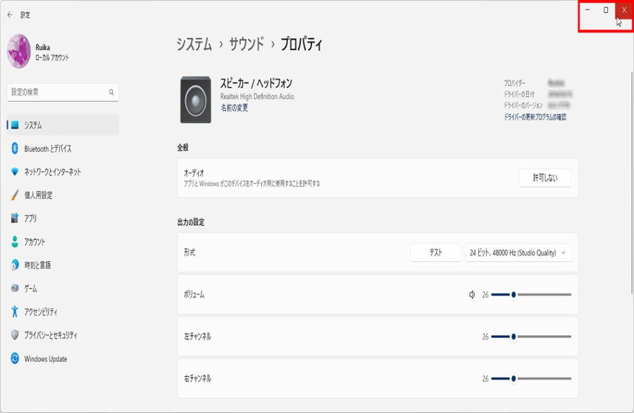Screen dimensions: 634x413
Task: Click the ゲーム controller icon
Action: coord(15,289)
